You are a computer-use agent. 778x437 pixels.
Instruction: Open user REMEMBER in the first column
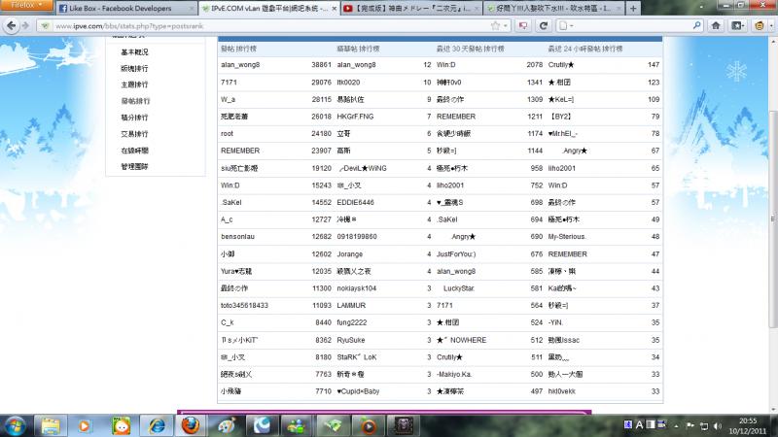240,151
